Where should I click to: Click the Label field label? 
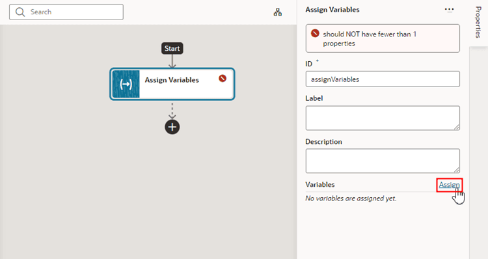(314, 98)
